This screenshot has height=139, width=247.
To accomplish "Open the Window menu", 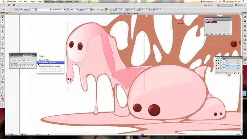I will point(69,1).
